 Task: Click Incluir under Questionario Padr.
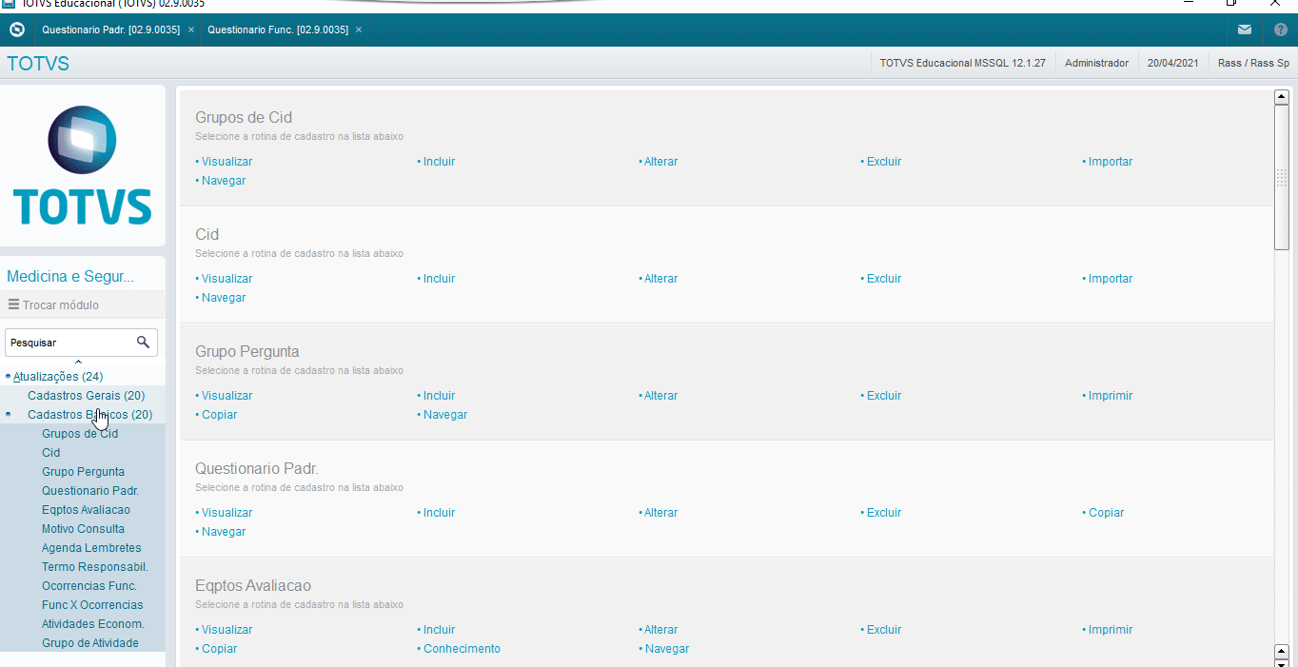(439, 513)
